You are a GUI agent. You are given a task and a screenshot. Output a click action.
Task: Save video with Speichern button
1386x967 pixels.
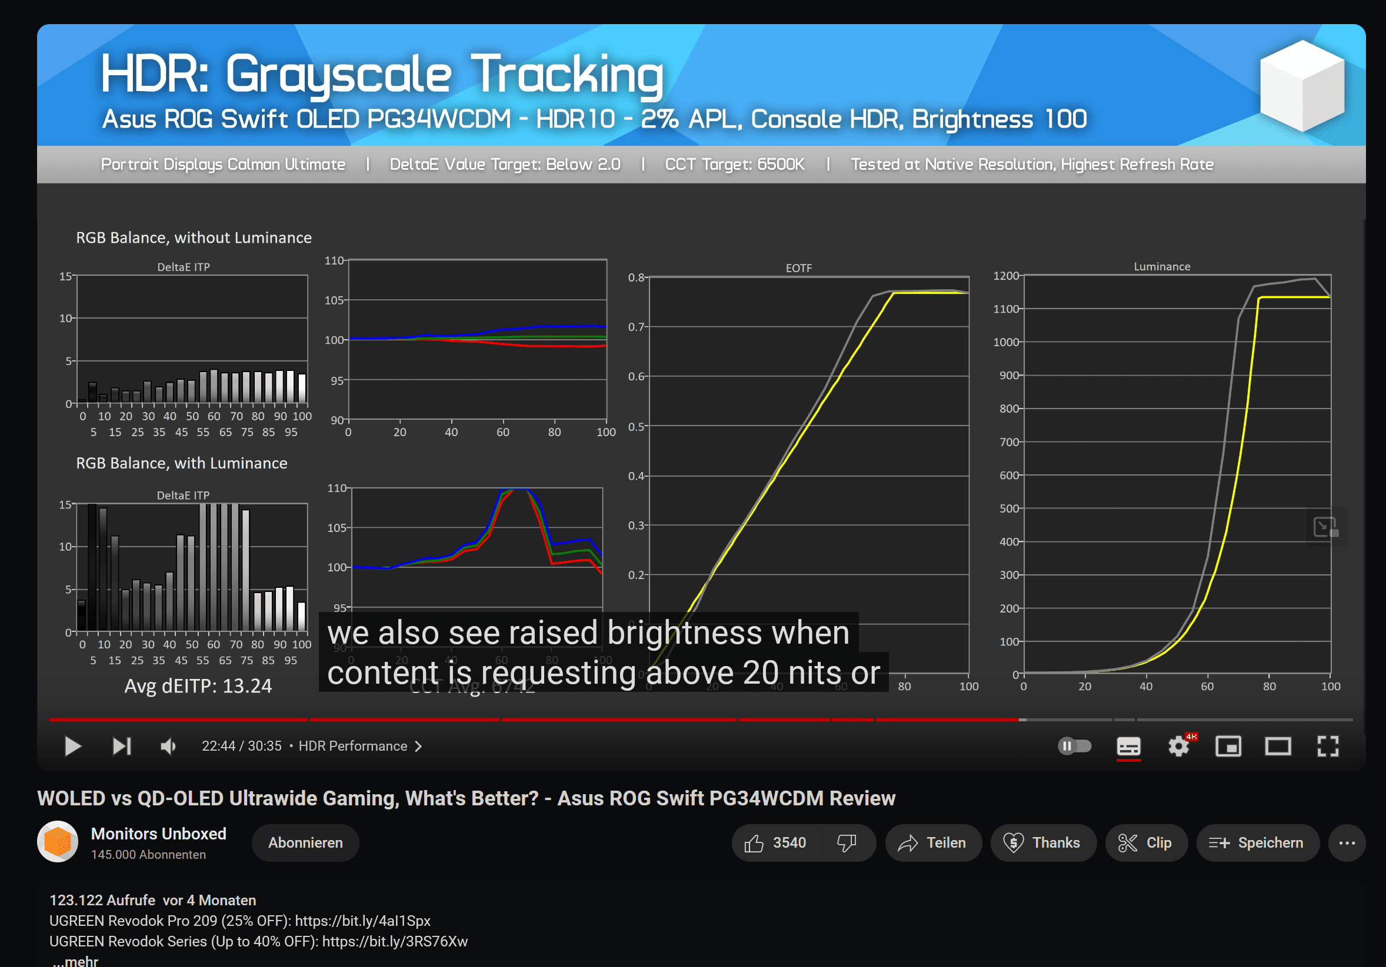click(x=1257, y=843)
